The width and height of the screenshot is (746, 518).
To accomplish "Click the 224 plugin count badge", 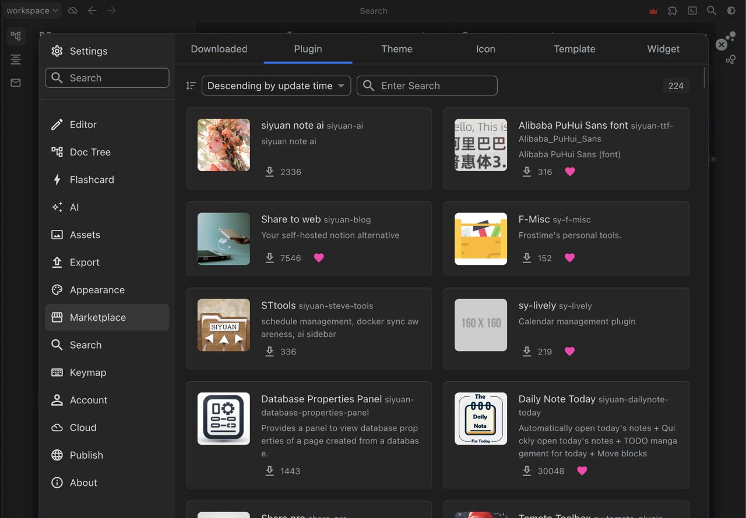I will click(676, 86).
